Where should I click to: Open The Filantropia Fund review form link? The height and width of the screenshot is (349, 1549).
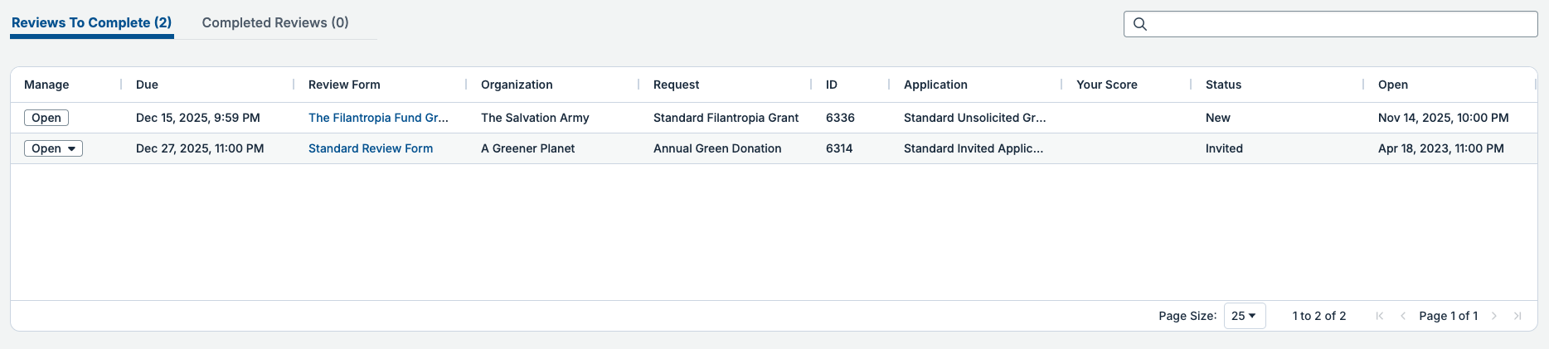click(378, 118)
